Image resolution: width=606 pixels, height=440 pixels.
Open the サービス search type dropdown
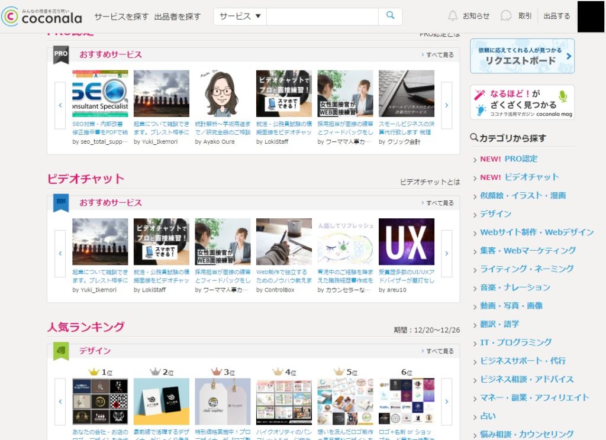tap(240, 17)
